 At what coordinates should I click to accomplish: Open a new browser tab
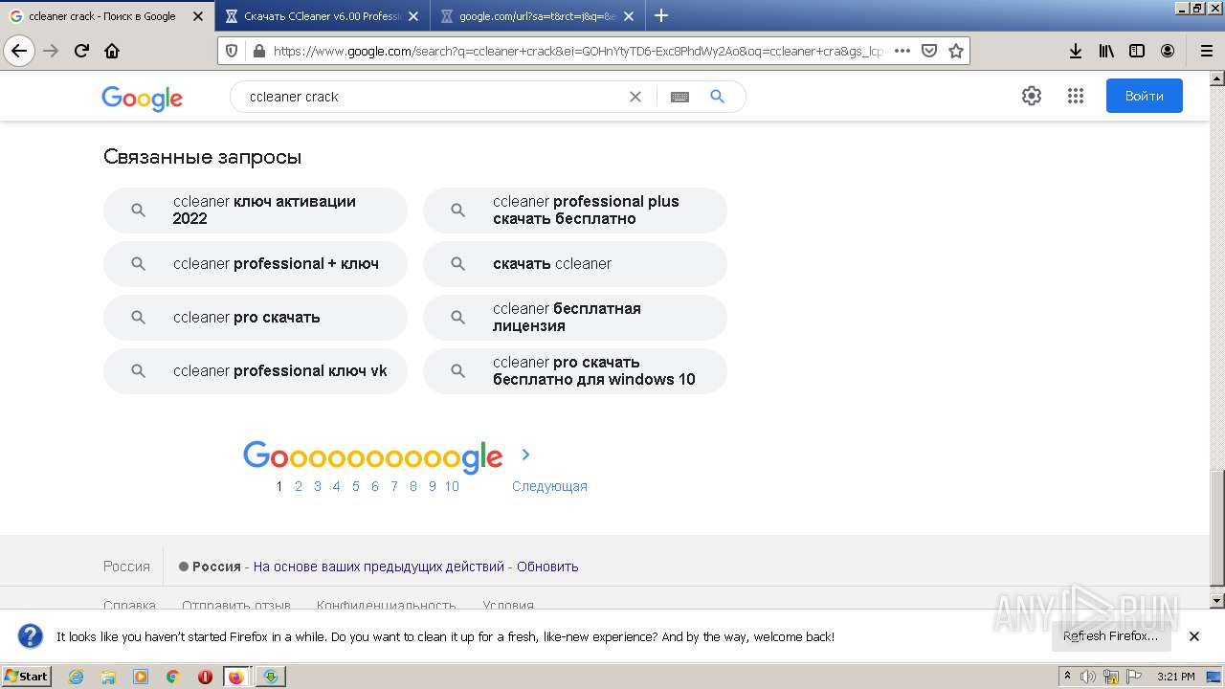coord(660,15)
